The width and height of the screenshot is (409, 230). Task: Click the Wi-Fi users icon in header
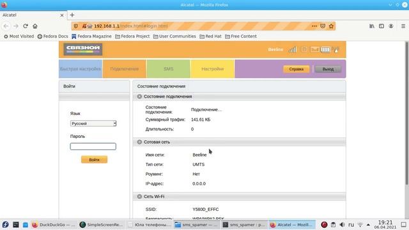pyautogui.click(x=336, y=49)
